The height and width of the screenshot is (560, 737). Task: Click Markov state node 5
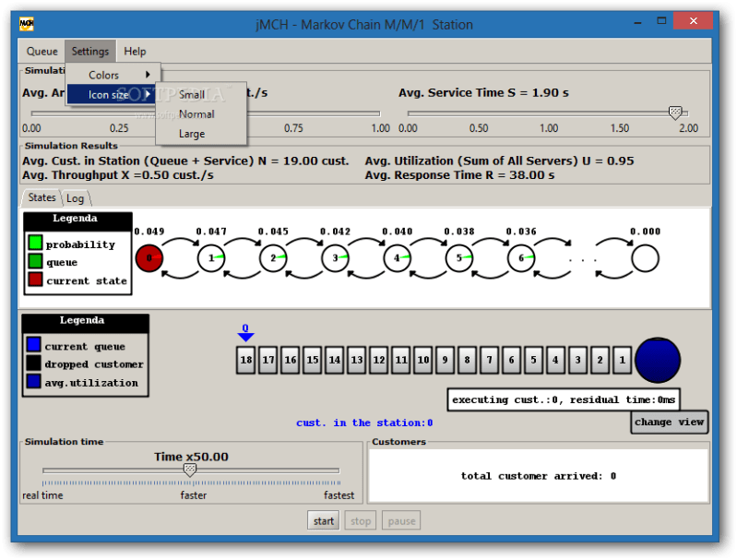coord(459,258)
